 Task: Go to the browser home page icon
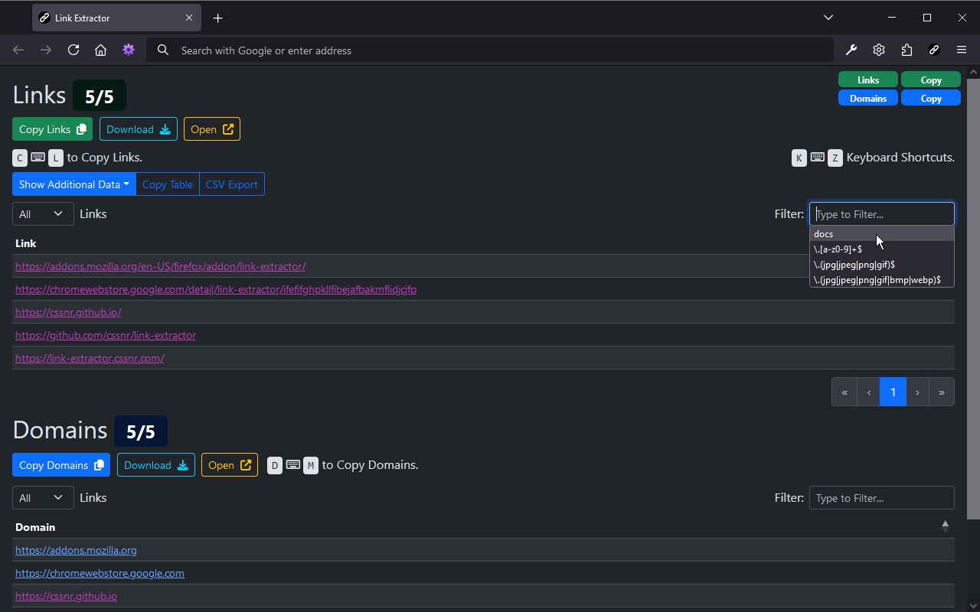[x=100, y=50]
